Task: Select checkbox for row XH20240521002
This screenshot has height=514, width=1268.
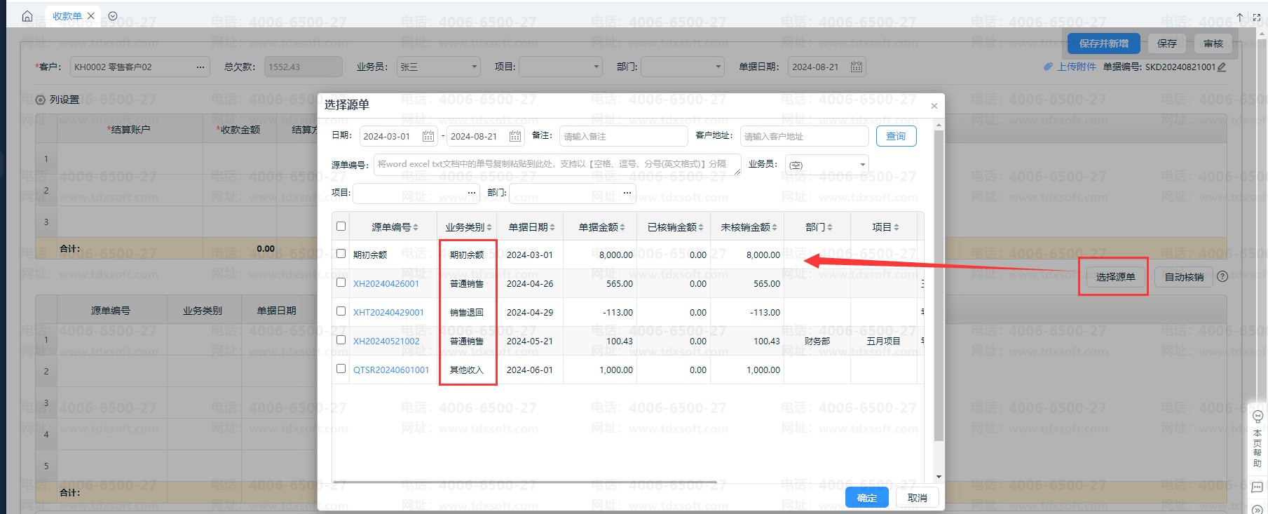Action: (341, 340)
